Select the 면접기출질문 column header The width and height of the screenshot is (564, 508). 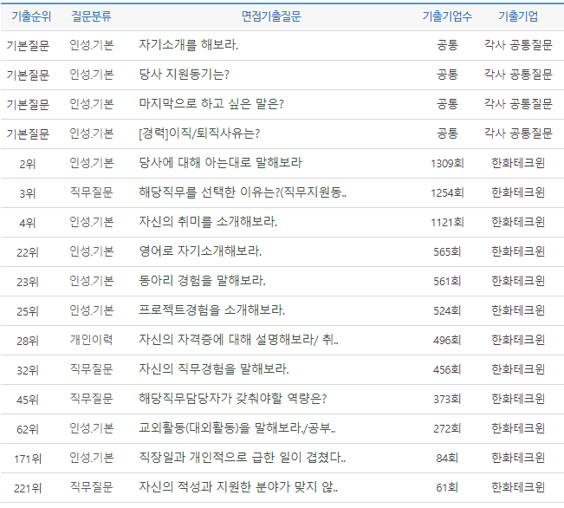(271, 16)
